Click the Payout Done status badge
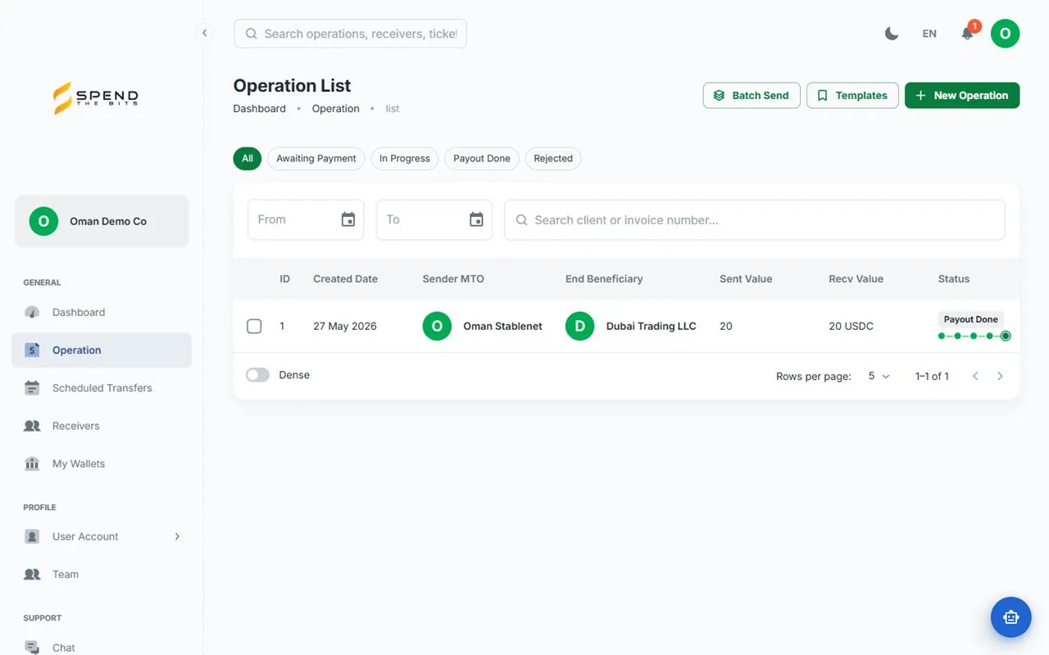Screen dimensions: 1049x655 970,319
